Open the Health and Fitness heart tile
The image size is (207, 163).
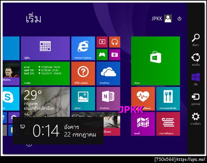(x=143, y=99)
